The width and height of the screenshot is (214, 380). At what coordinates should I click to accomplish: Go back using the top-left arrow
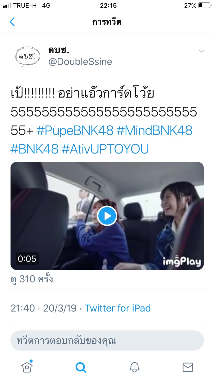coord(12,22)
